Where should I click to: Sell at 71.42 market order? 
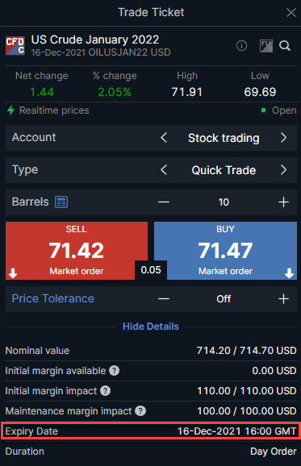click(x=77, y=251)
